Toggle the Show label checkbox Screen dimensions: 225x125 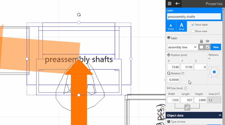point(193,24)
